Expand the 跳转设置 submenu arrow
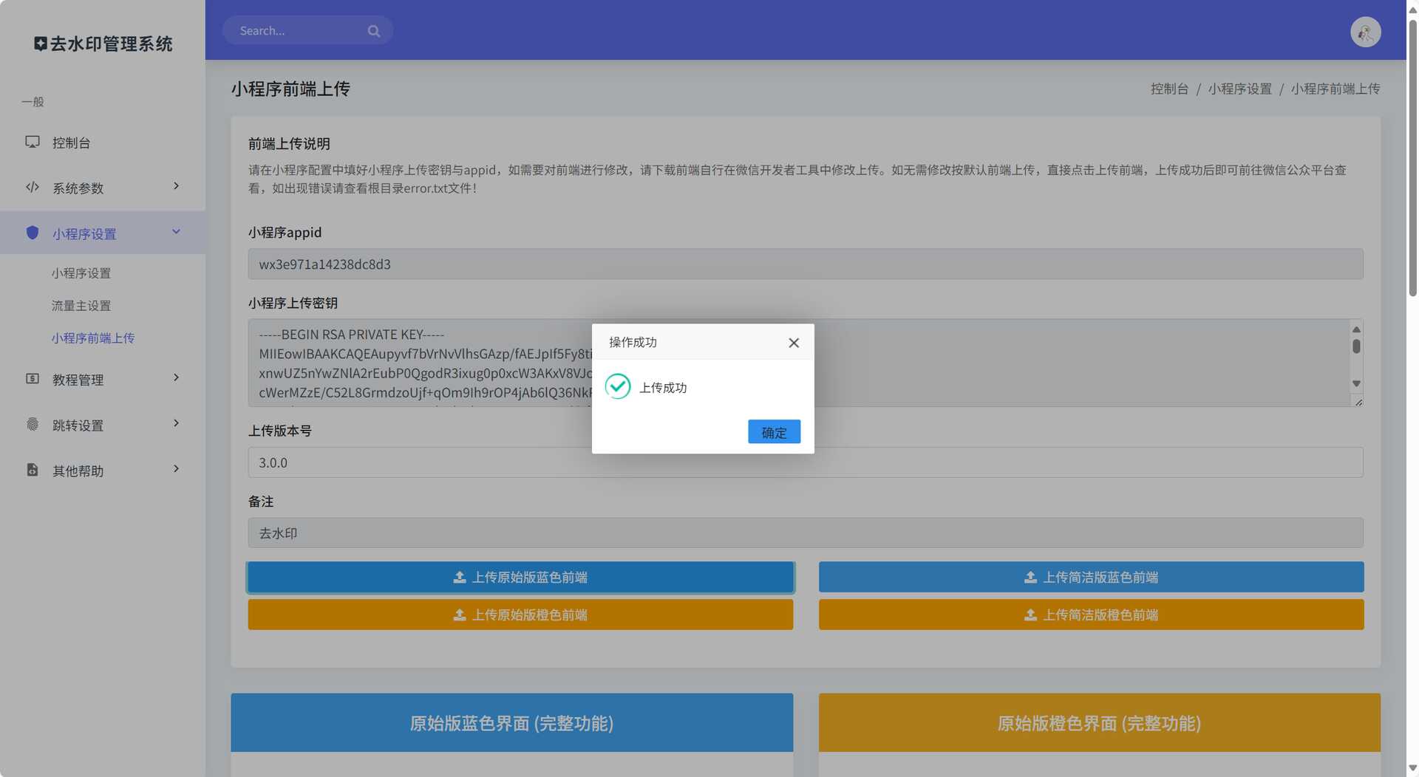Image resolution: width=1419 pixels, height=777 pixels. pos(176,423)
